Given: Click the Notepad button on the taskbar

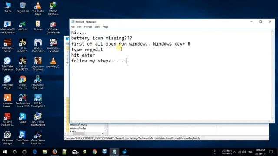Looking at the screenshot, I should [115, 152].
